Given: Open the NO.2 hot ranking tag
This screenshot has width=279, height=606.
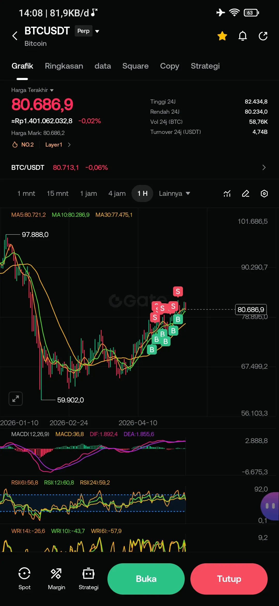Looking at the screenshot, I should coord(23,145).
